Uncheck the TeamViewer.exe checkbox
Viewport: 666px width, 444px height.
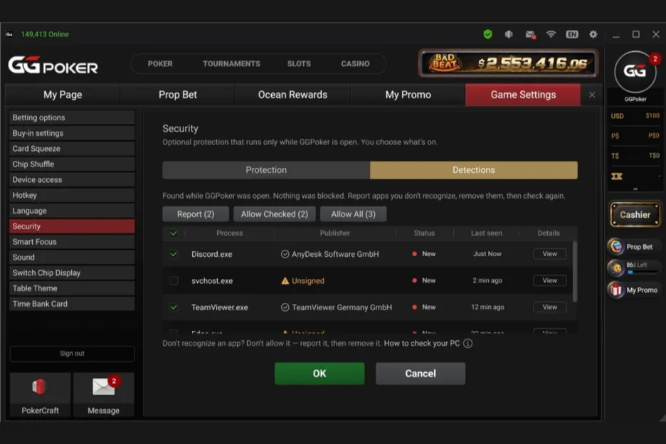[x=174, y=307]
